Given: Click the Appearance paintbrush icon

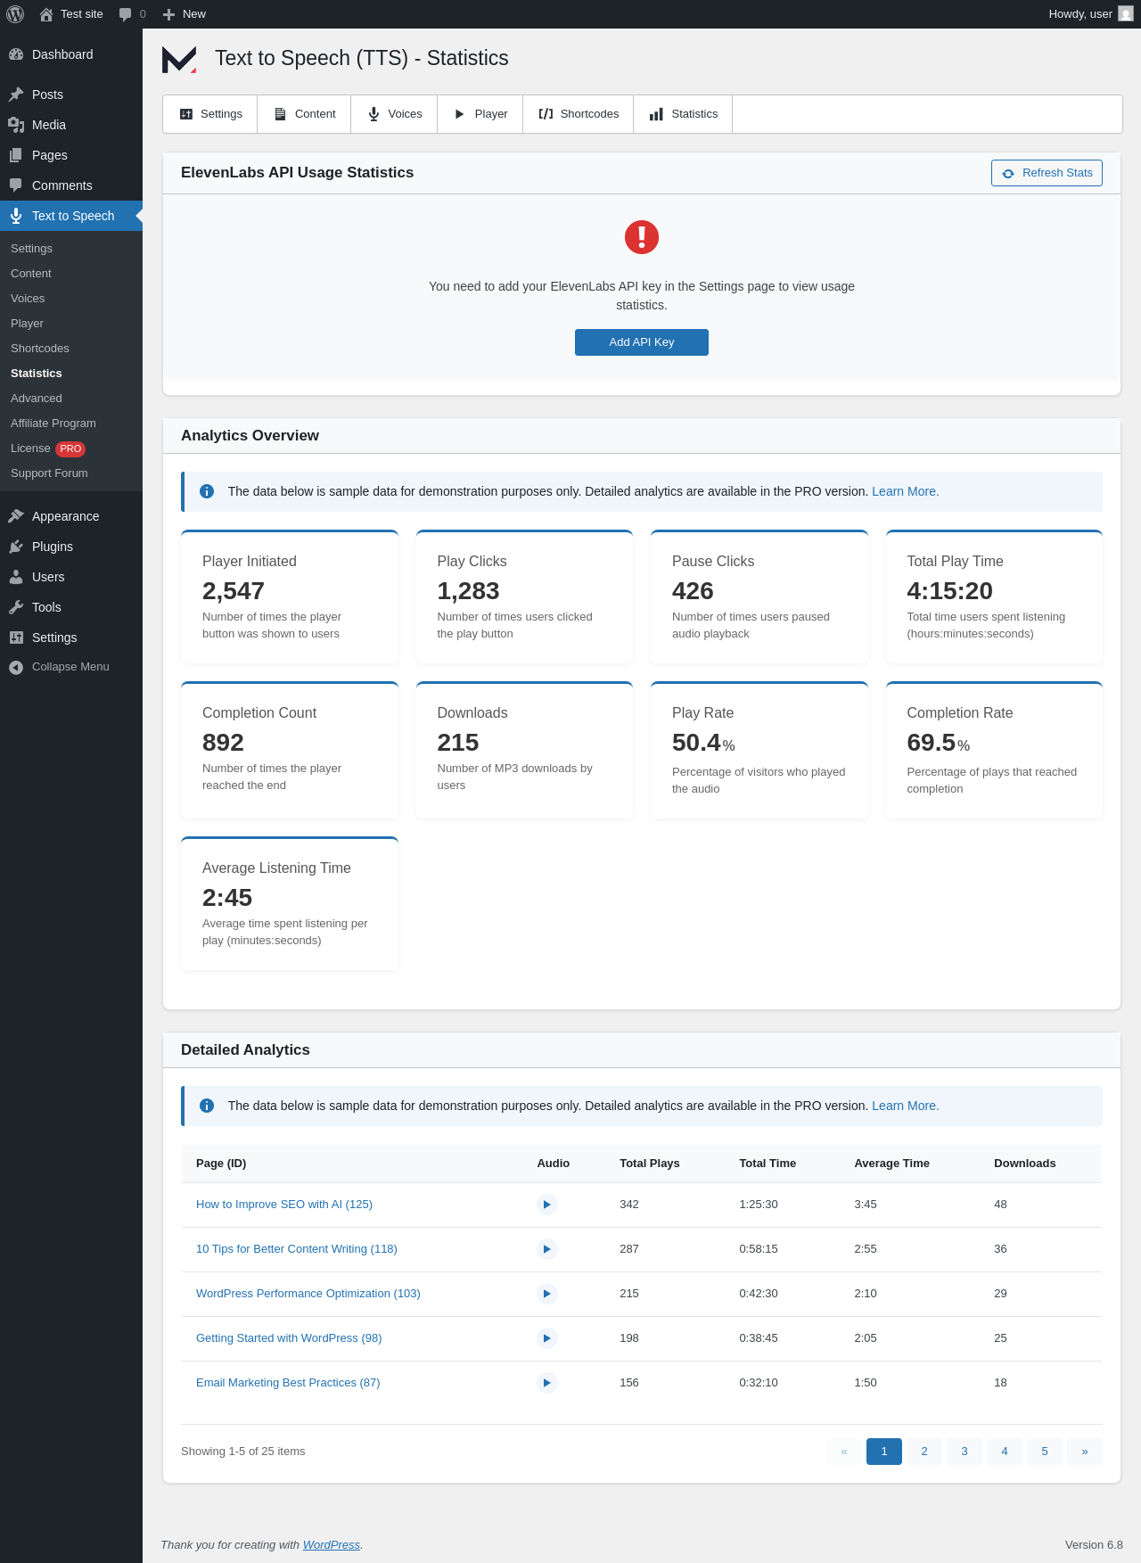Looking at the screenshot, I should 16,516.
